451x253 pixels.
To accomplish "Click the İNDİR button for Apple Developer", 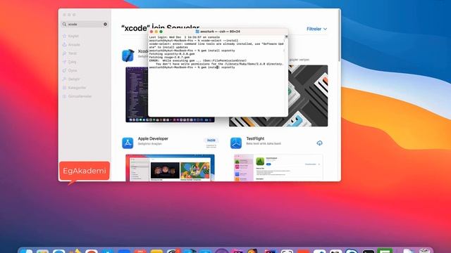I will coord(211,141).
